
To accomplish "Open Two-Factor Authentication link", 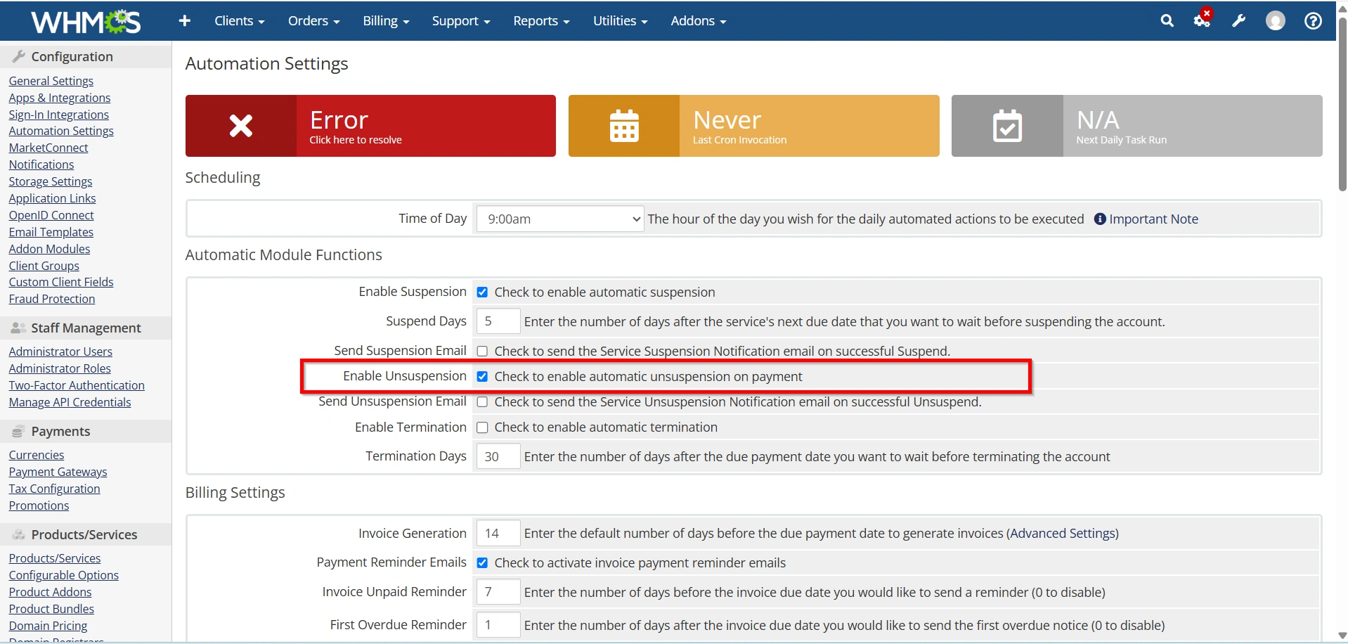I will coord(77,385).
